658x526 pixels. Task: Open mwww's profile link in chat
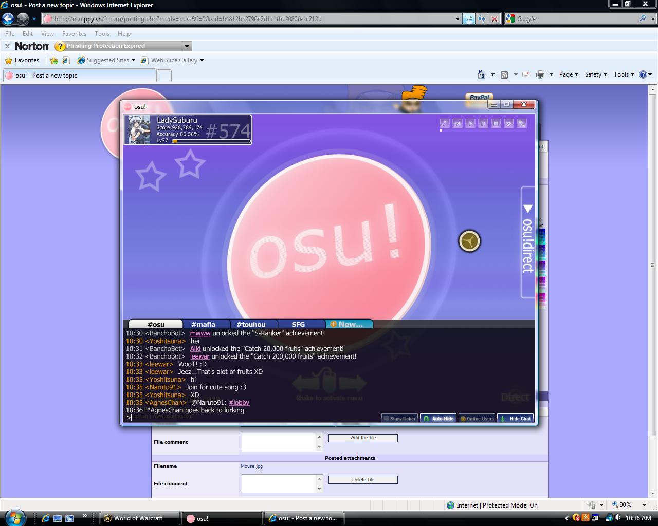200,333
